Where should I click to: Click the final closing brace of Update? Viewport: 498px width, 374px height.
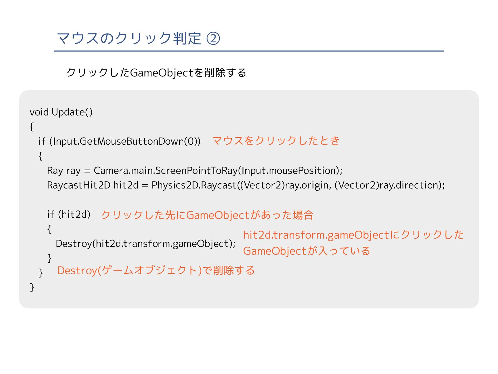[32, 287]
